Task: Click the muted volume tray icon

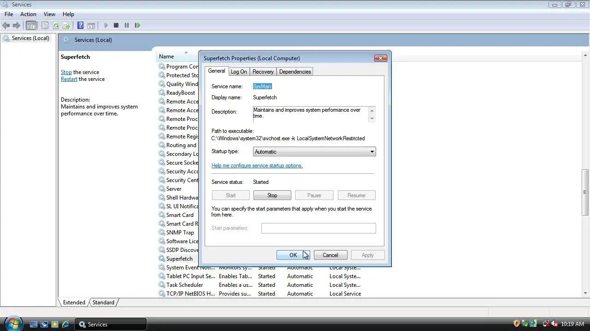Action: [555, 324]
